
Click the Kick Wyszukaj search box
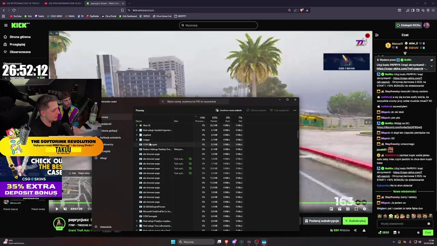[218, 25]
